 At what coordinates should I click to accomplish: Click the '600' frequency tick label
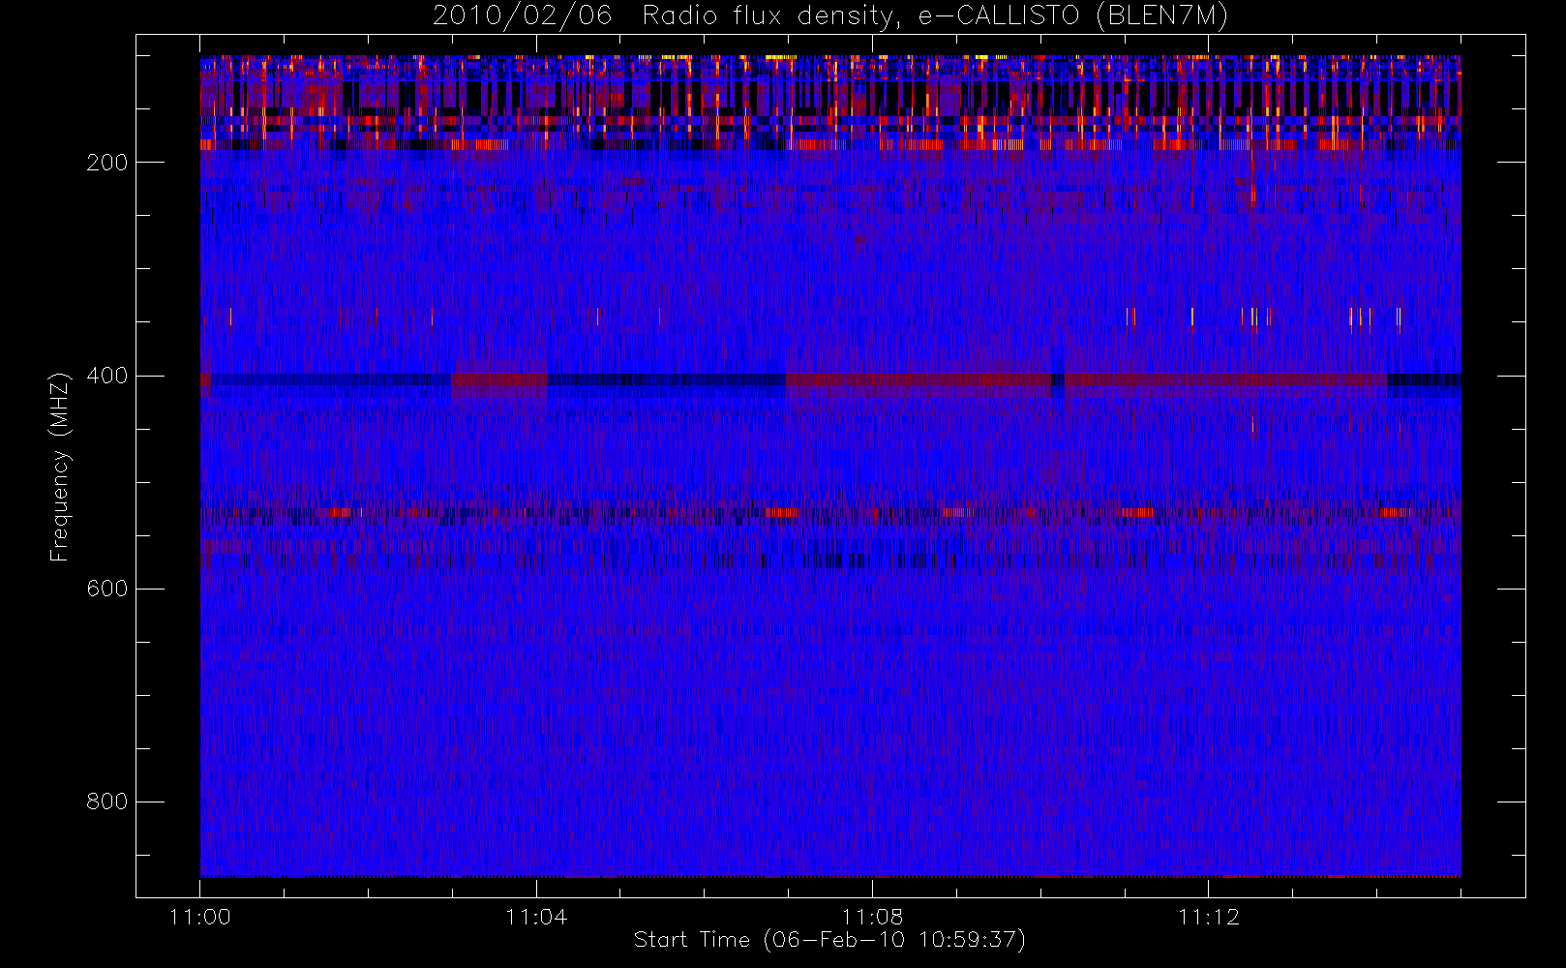(x=107, y=589)
